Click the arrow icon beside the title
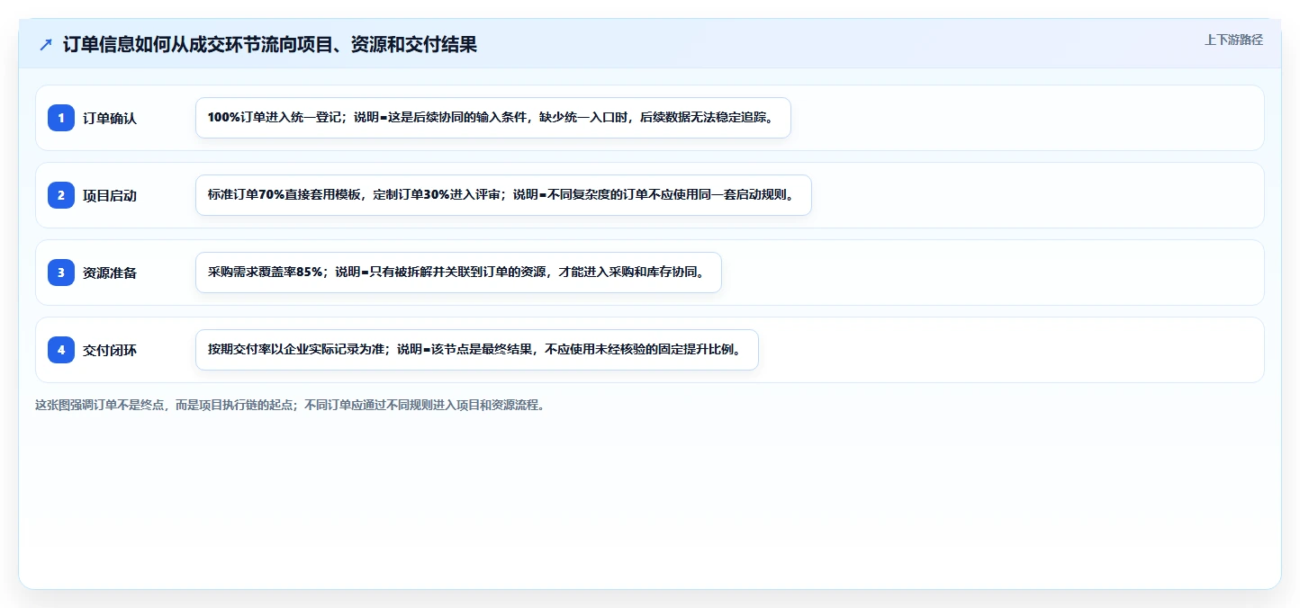 pyautogui.click(x=46, y=44)
